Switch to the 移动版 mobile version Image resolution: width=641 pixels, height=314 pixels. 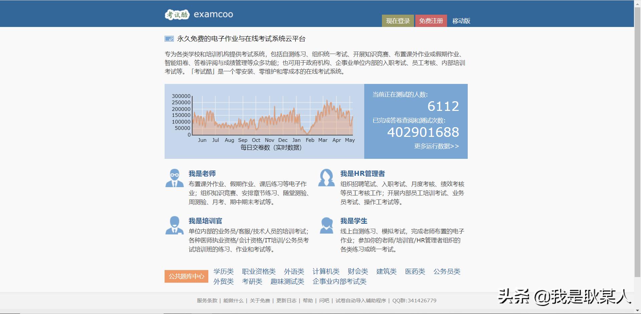pos(461,21)
